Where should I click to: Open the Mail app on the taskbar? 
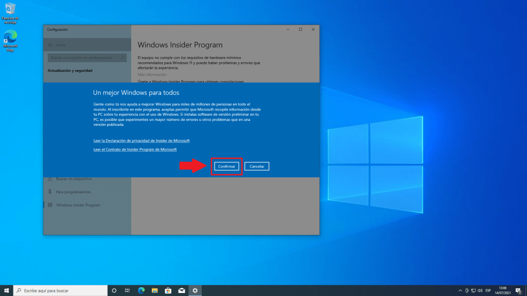click(x=181, y=290)
